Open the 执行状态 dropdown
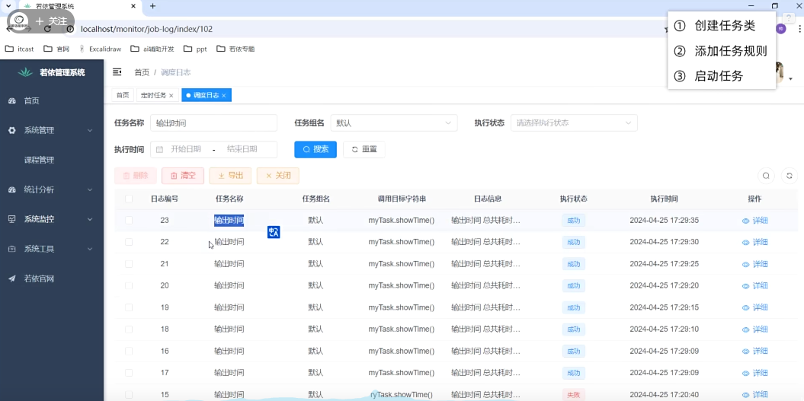The image size is (804, 401). tap(575, 123)
